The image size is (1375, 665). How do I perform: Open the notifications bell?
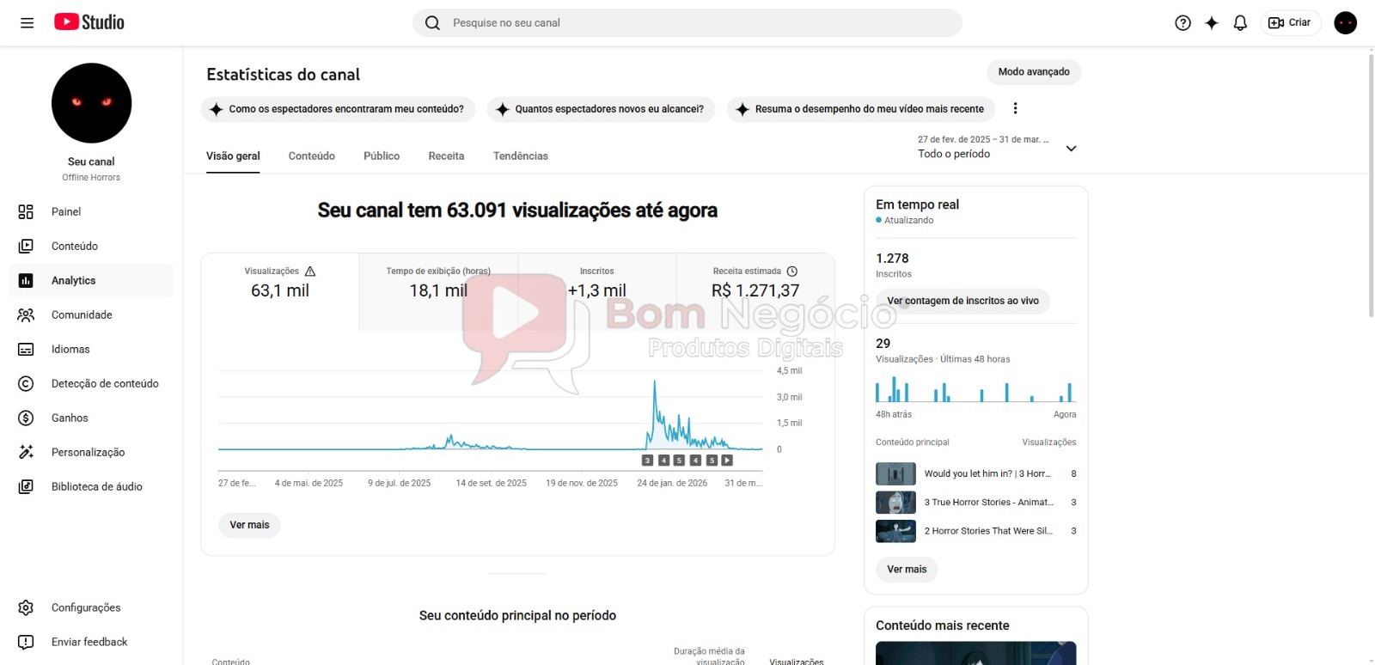pyautogui.click(x=1240, y=23)
